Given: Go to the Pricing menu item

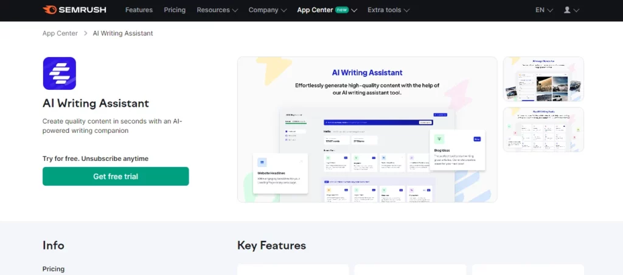Looking at the screenshot, I should pos(175,10).
